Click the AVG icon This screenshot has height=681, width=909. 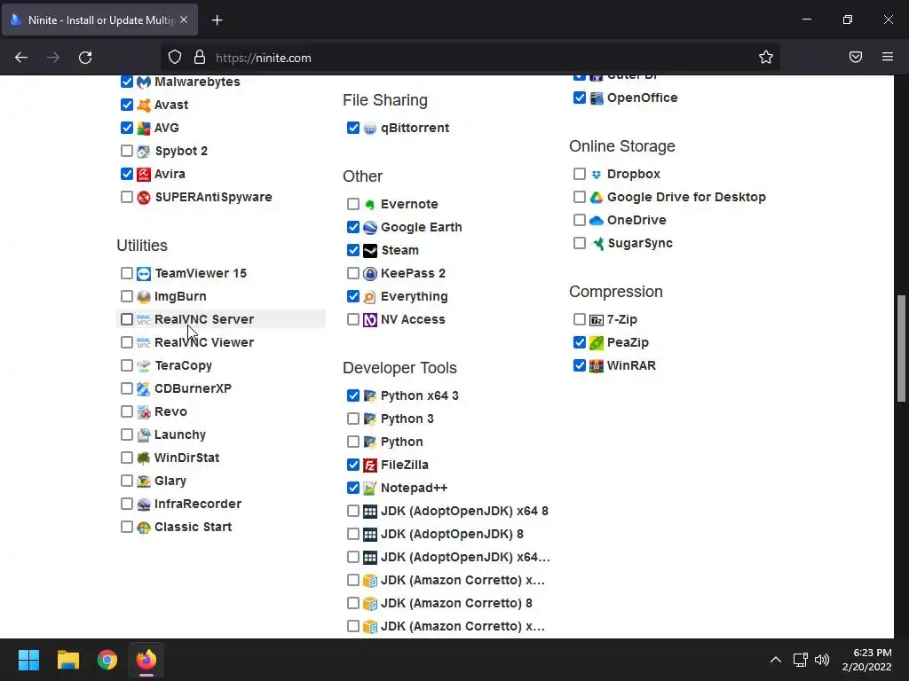click(x=143, y=128)
